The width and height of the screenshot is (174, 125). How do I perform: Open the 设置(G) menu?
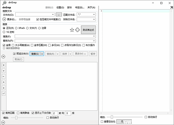pos(60,7)
